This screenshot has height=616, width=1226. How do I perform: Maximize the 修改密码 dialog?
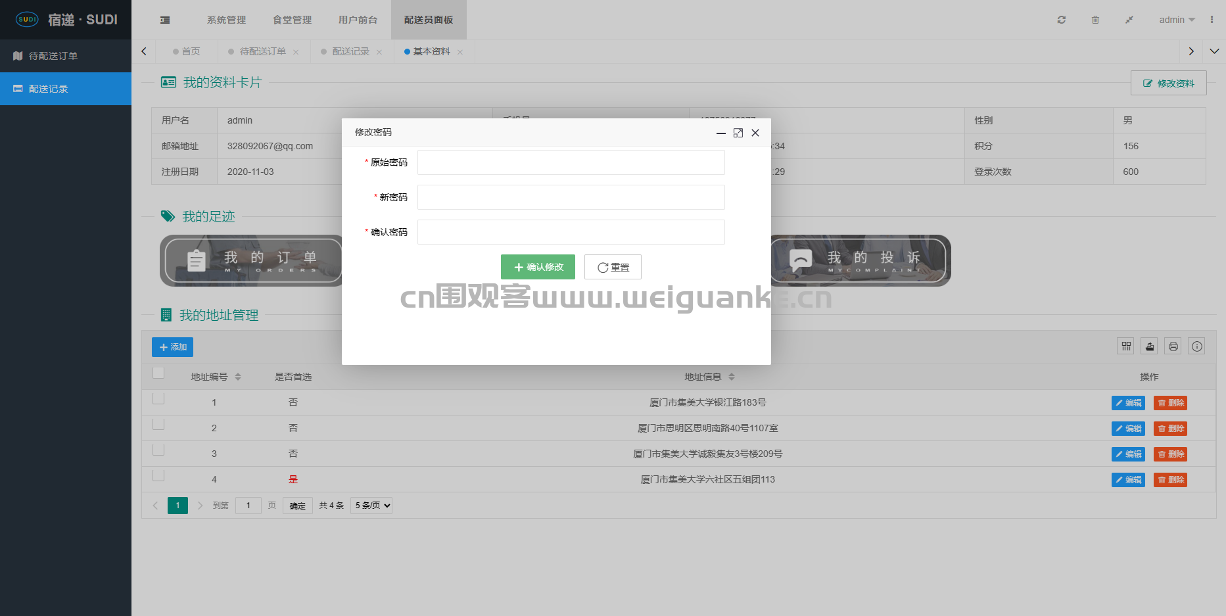[x=738, y=133]
